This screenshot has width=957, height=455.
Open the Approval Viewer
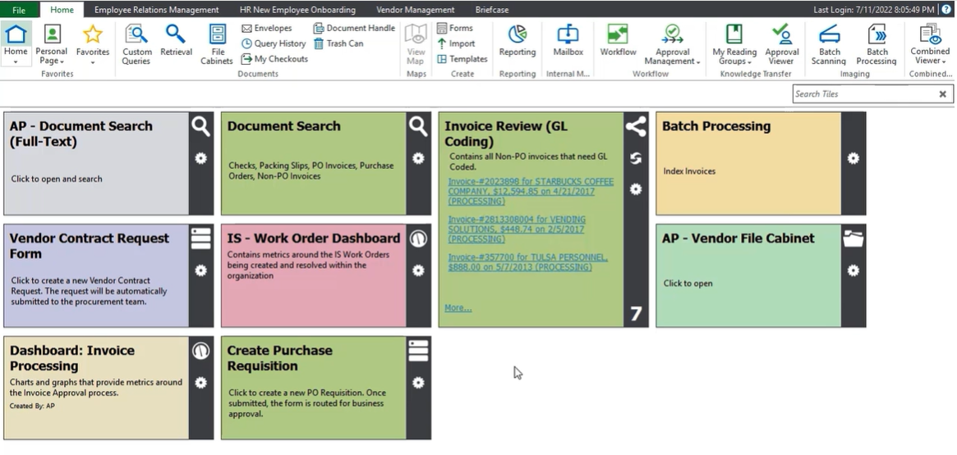[x=780, y=44]
